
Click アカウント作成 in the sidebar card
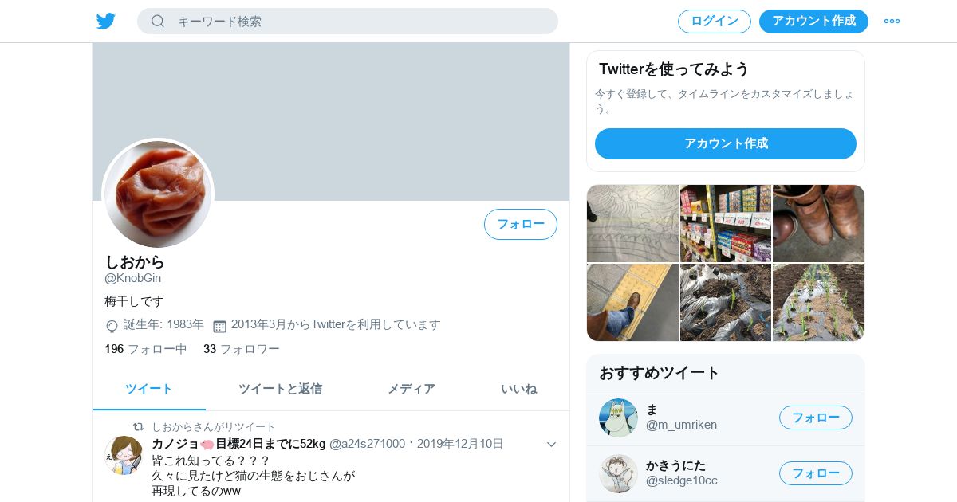point(726,143)
